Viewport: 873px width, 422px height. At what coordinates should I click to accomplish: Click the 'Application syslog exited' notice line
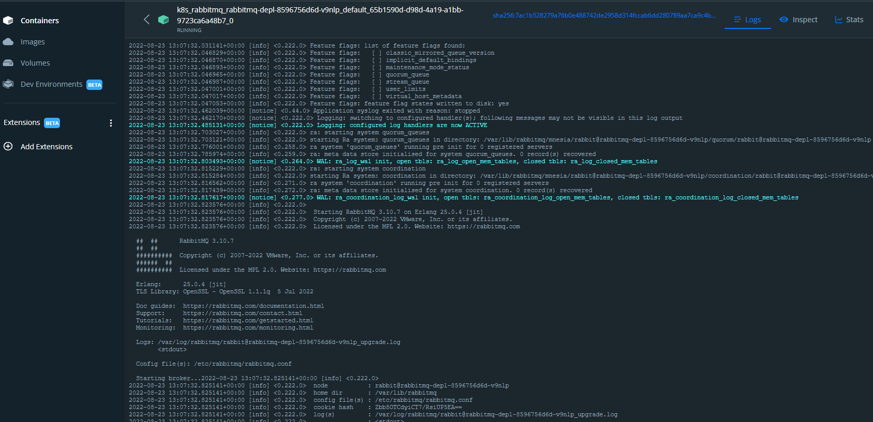[304, 111]
